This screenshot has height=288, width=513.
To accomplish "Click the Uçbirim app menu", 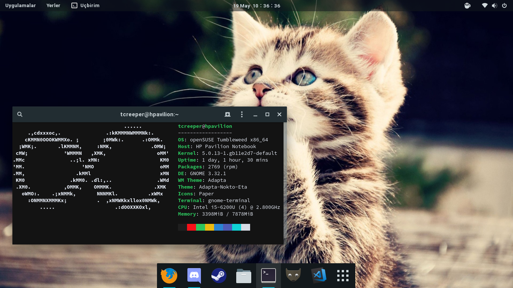I will [x=86, y=6].
